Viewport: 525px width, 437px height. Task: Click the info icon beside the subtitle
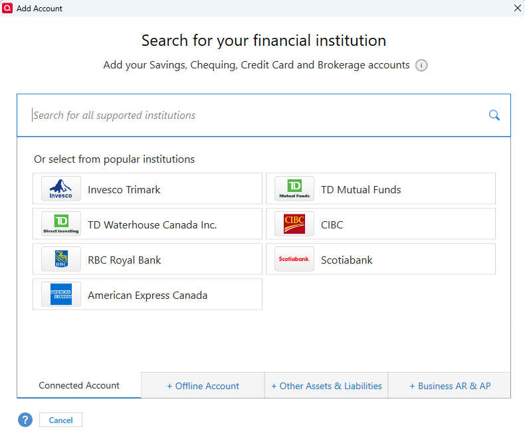[421, 65]
